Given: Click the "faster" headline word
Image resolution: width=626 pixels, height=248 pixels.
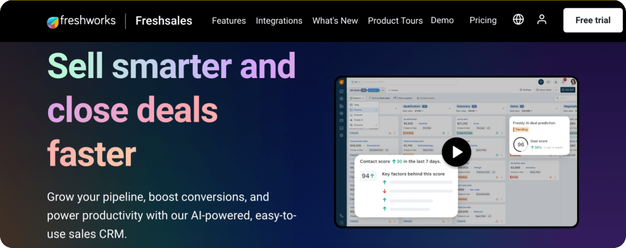Looking at the screenshot, I should [91, 153].
